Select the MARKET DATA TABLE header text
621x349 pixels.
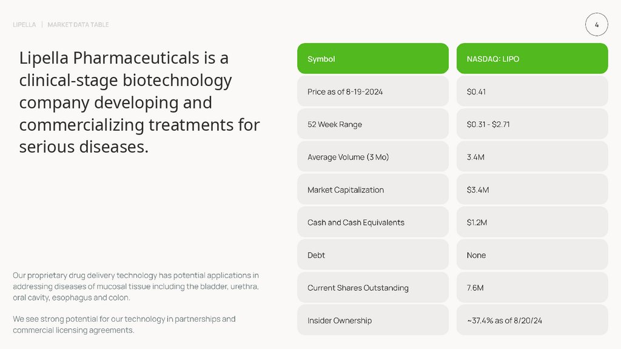pyautogui.click(x=78, y=25)
